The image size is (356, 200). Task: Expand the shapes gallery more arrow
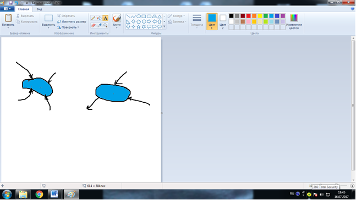[x=165, y=27]
